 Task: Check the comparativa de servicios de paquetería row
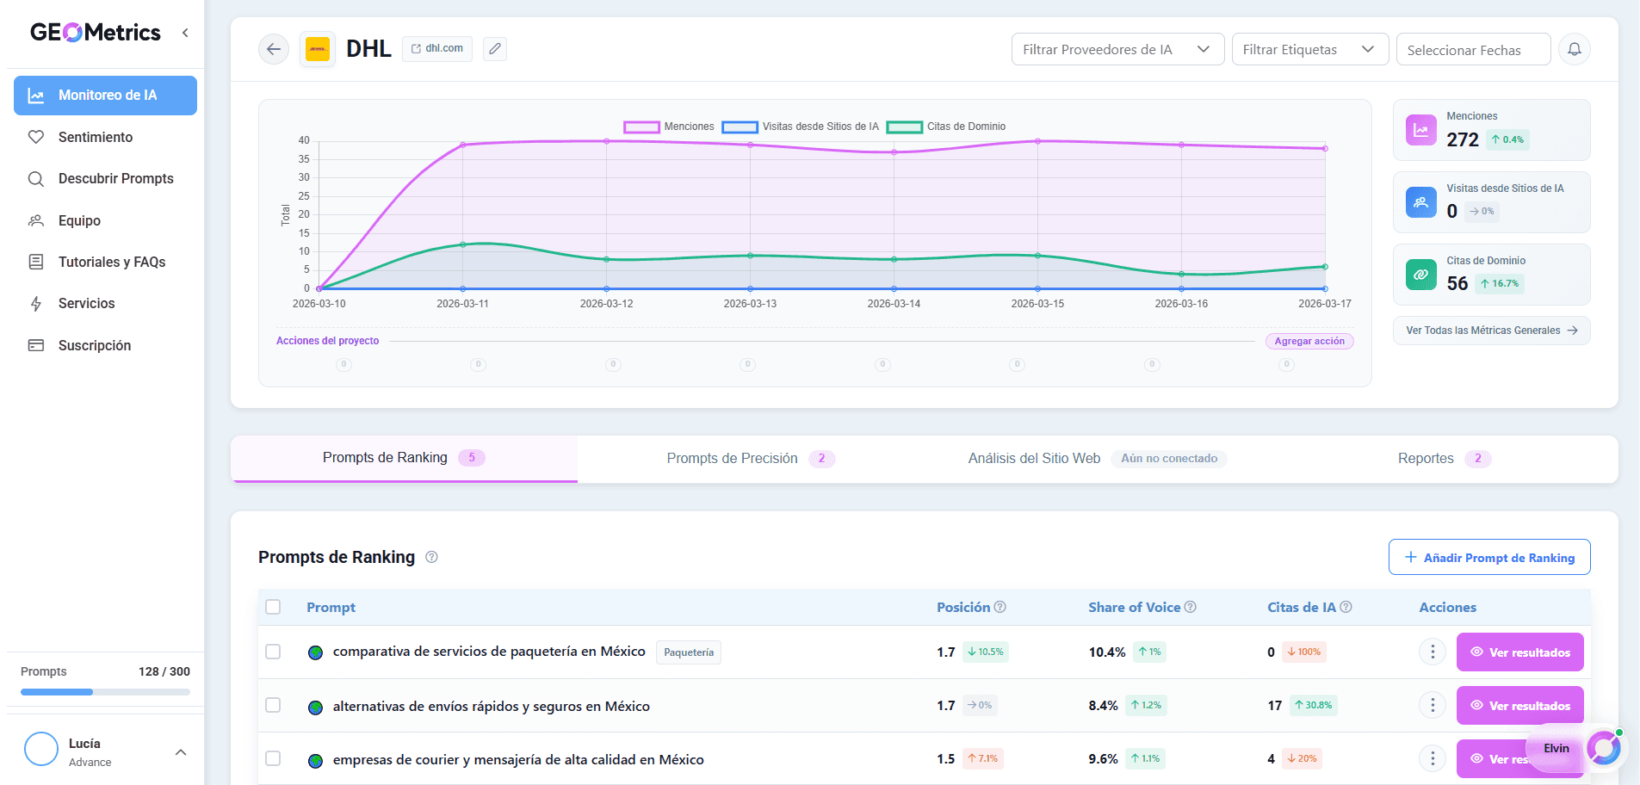coord(273,652)
